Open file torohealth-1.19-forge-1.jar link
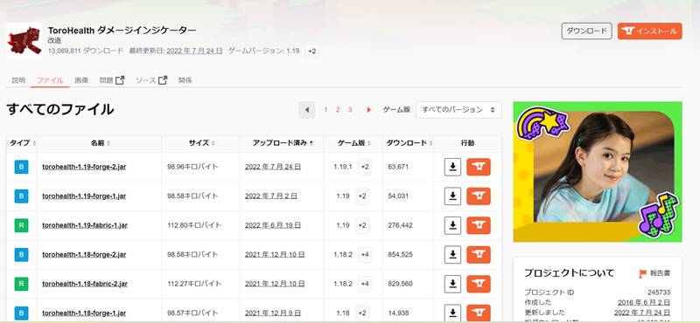The height and width of the screenshot is (323, 700). [84, 196]
